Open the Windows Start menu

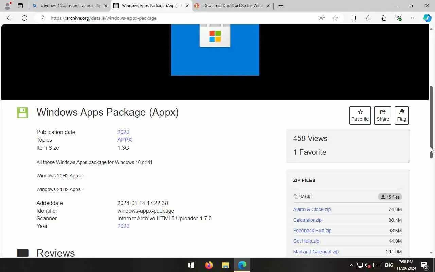[x=191, y=265]
